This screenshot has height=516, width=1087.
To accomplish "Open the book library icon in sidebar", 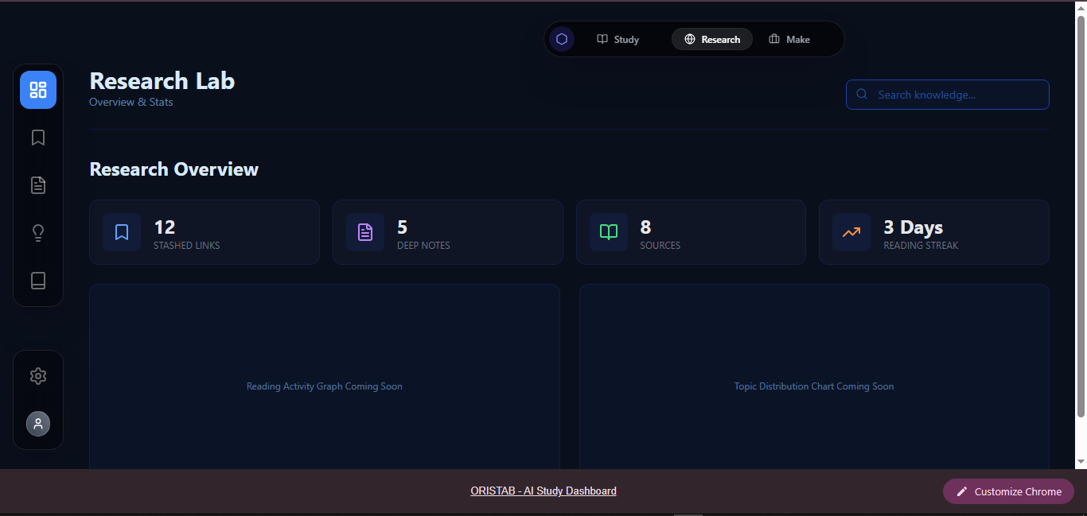I will click(x=38, y=281).
